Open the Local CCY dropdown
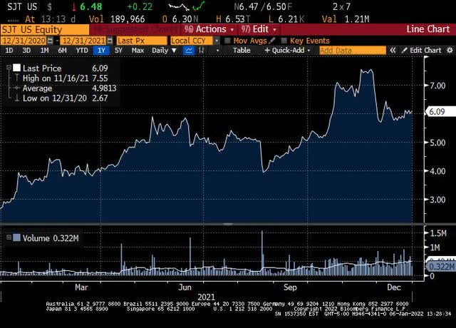The width and height of the screenshot is (456, 328). (x=217, y=41)
